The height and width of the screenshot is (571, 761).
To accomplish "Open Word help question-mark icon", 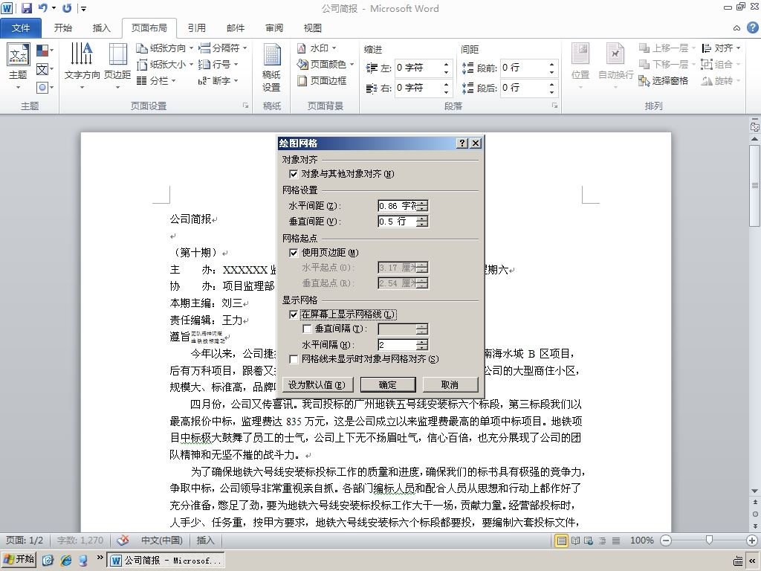I will coord(752,28).
